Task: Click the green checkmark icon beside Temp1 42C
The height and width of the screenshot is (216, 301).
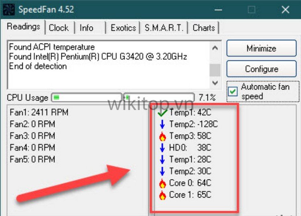Action: click(x=163, y=113)
